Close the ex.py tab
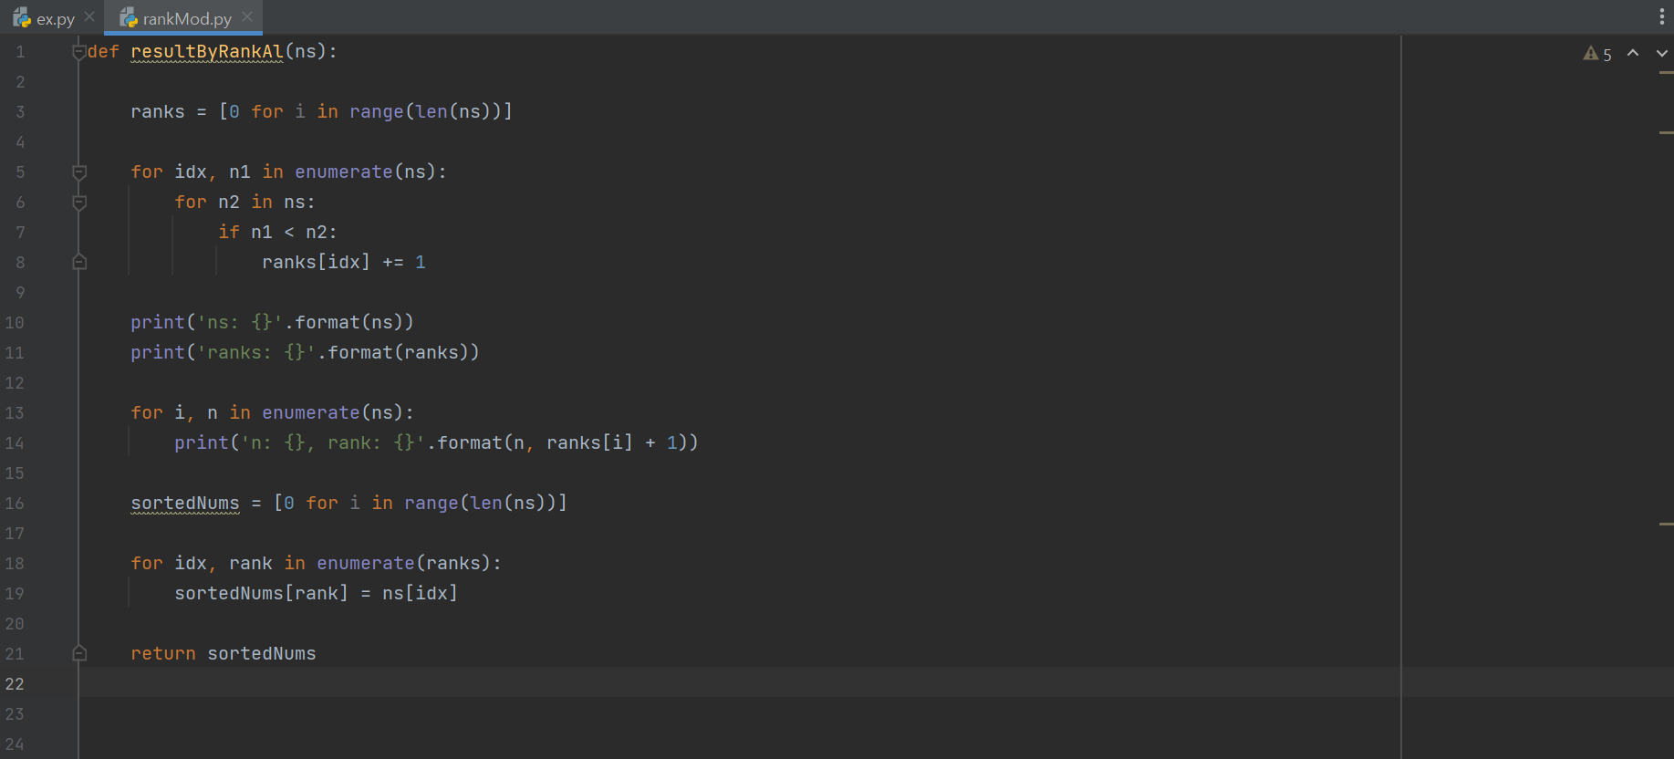Screen dimensions: 1674x759 pyautogui.click(x=89, y=17)
